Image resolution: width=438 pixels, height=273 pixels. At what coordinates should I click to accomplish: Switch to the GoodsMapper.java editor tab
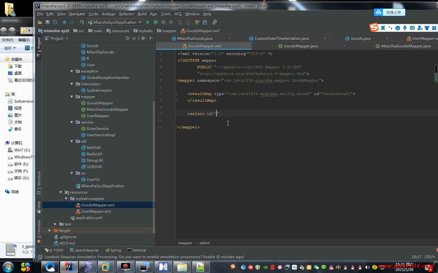click(x=300, y=46)
